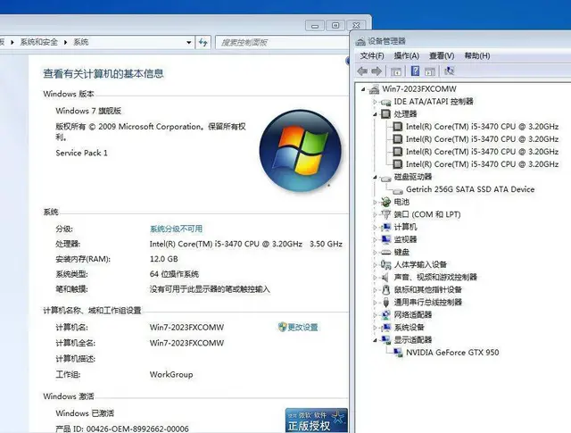The image size is (571, 433).
Task: Click the 系统分级不可用 rating link
Action: pyautogui.click(x=176, y=229)
